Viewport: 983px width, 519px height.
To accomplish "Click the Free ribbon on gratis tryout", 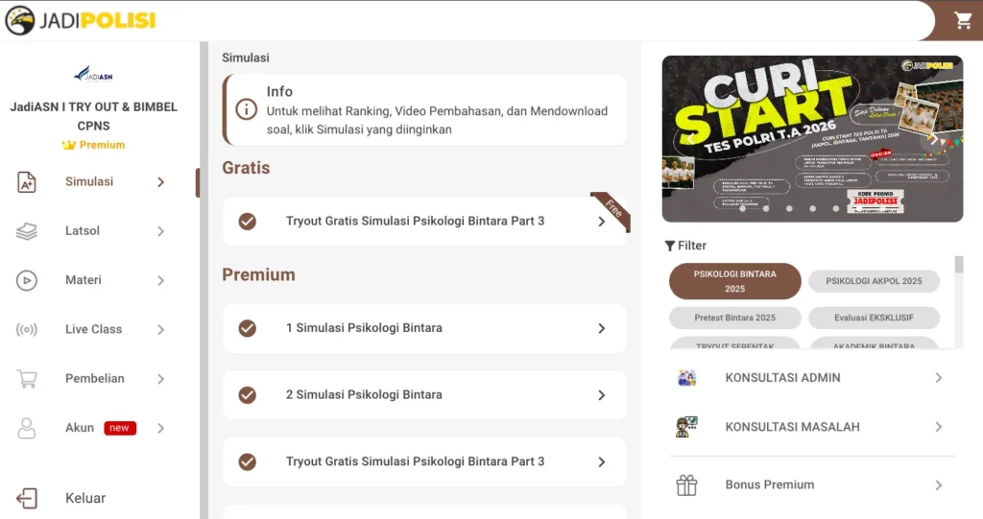I will coord(611,211).
